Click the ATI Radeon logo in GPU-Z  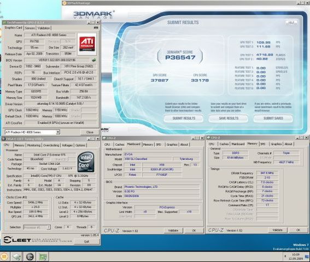point(87,44)
